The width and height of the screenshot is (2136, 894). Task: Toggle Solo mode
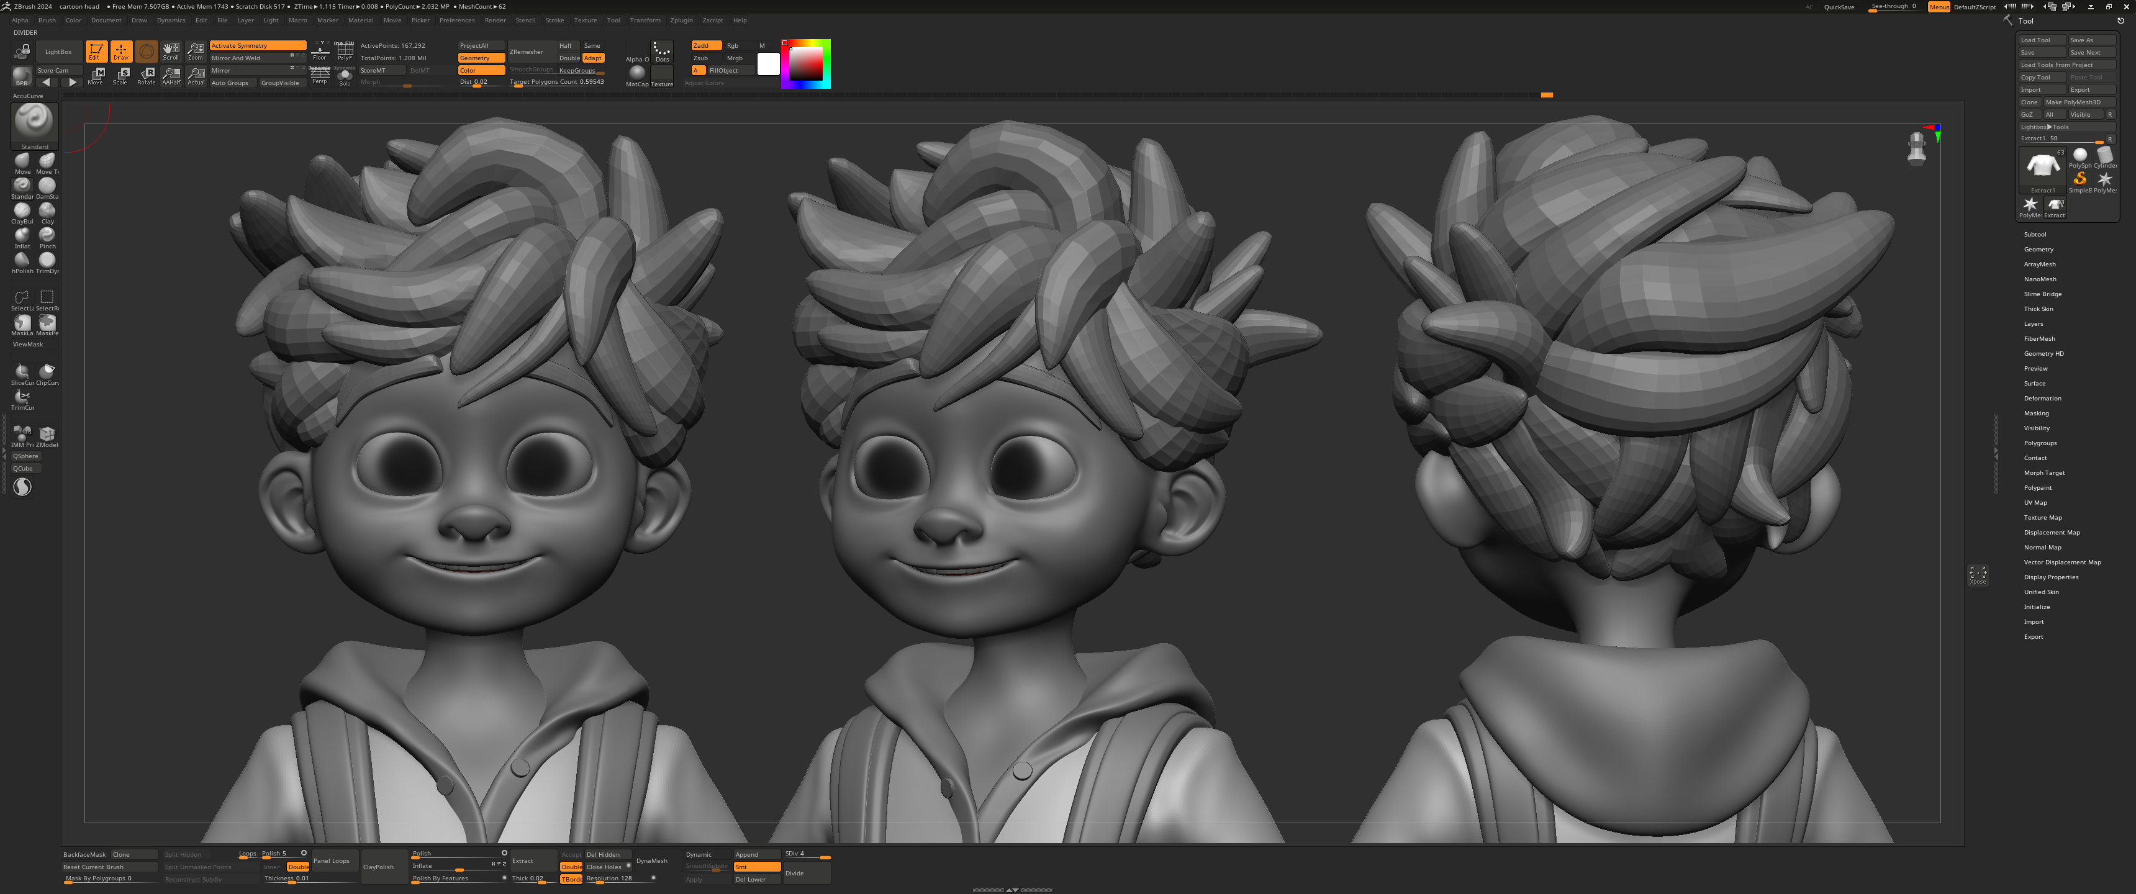pyautogui.click(x=345, y=76)
